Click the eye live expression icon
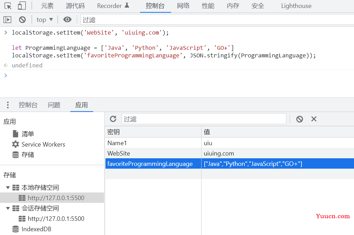 [x=67, y=20]
